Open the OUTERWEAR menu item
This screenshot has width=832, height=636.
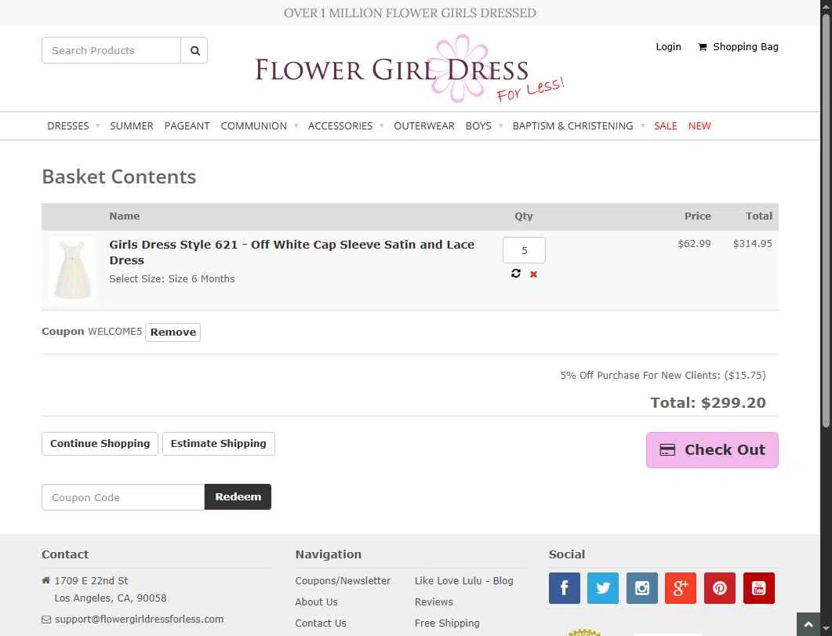pyautogui.click(x=424, y=126)
